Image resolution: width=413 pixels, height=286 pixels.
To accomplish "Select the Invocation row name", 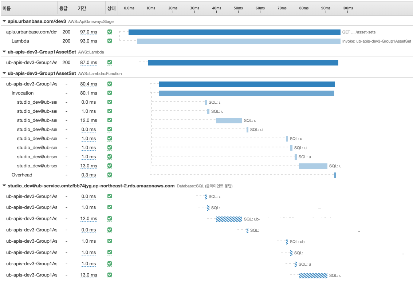I will [x=23, y=93].
